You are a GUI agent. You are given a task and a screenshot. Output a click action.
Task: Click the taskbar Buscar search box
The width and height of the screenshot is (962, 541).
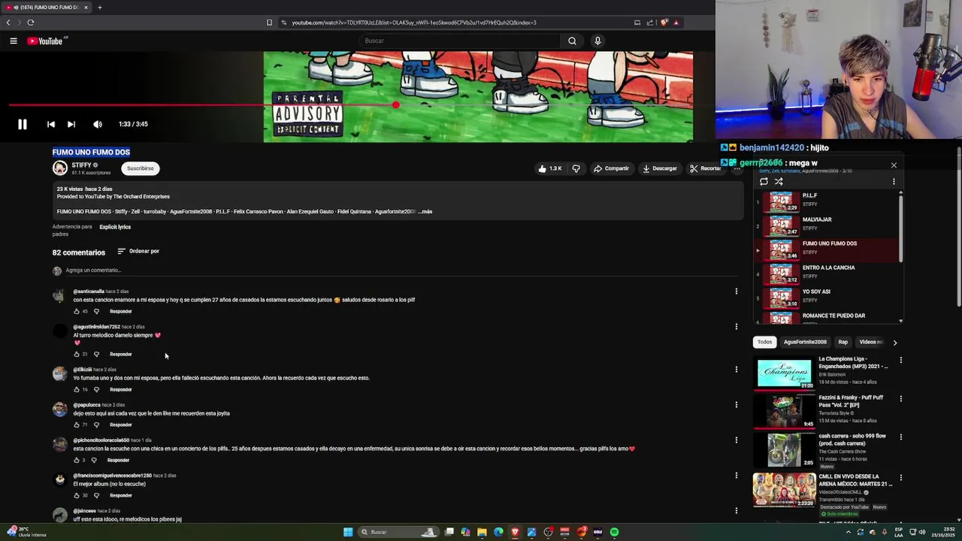pos(399,532)
